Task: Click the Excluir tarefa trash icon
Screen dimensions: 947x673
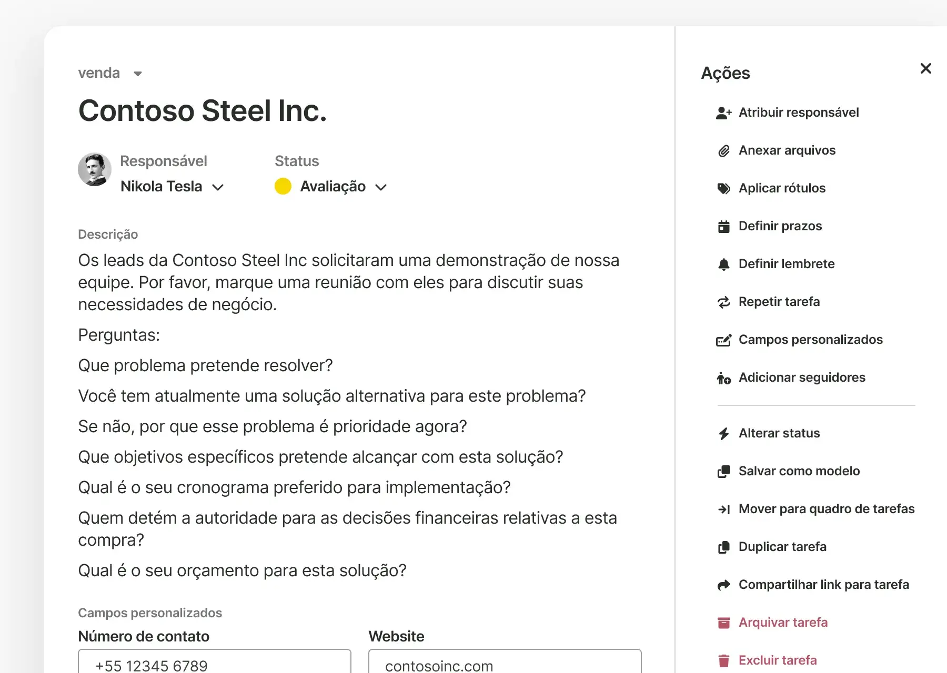Action: click(x=724, y=661)
